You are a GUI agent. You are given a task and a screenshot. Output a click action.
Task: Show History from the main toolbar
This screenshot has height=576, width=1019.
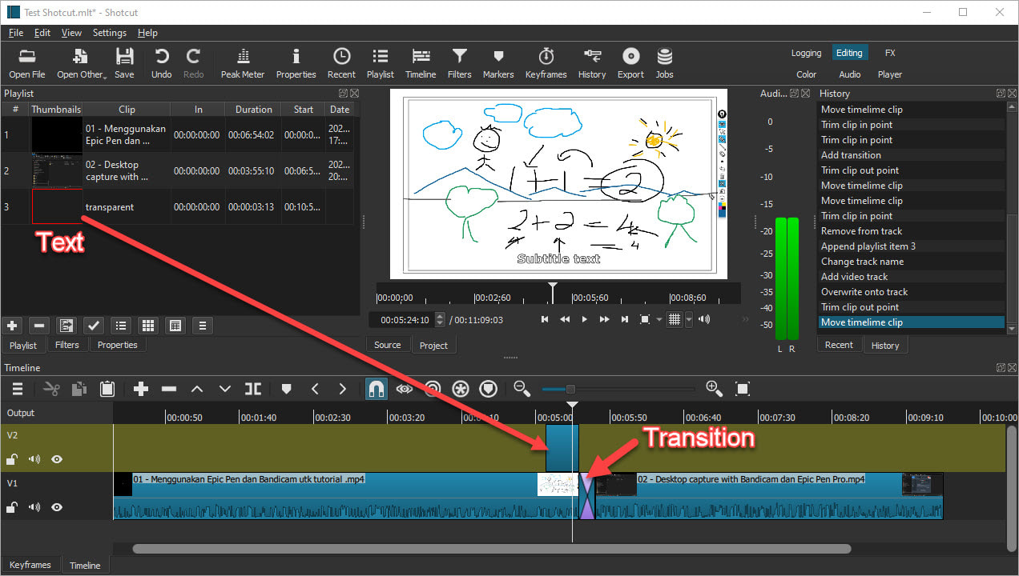(592, 63)
